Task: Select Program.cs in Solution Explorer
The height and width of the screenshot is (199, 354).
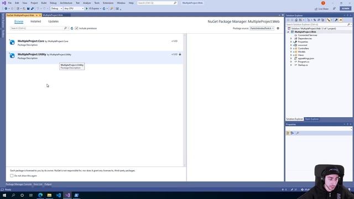Action: [x=304, y=61]
